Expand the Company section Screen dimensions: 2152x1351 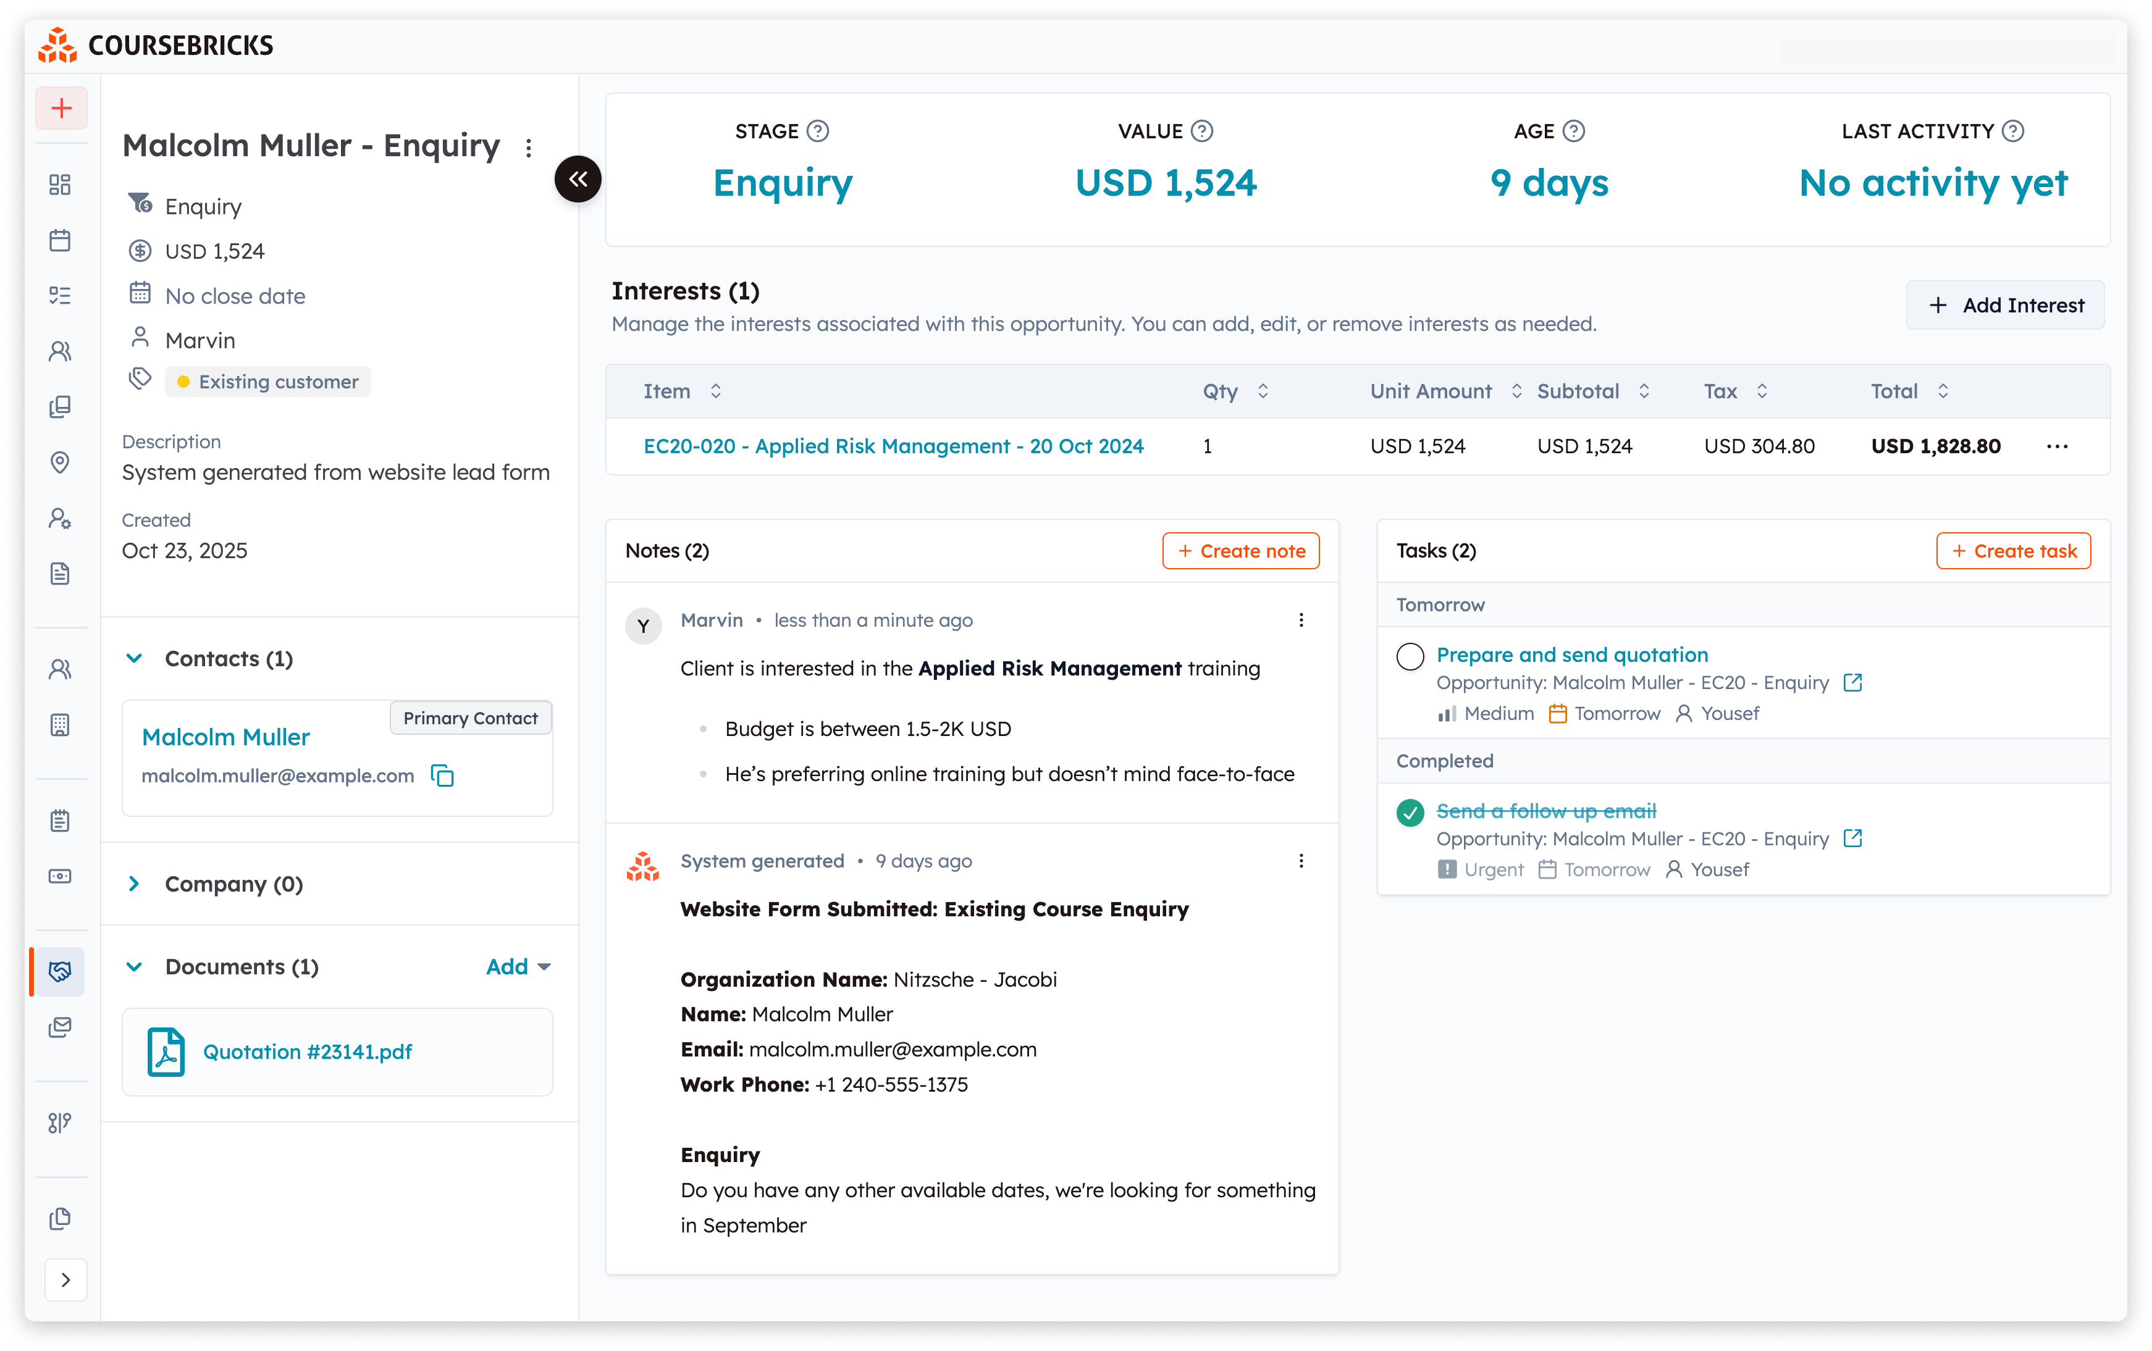(134, 884)
